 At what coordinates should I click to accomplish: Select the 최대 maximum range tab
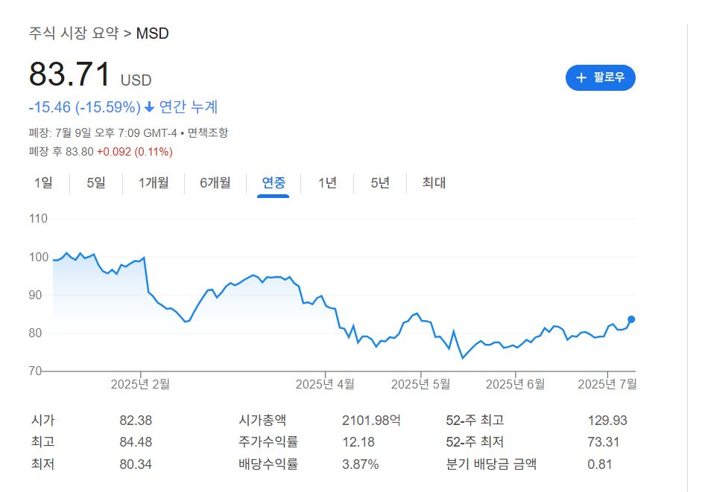pos(434,183)
